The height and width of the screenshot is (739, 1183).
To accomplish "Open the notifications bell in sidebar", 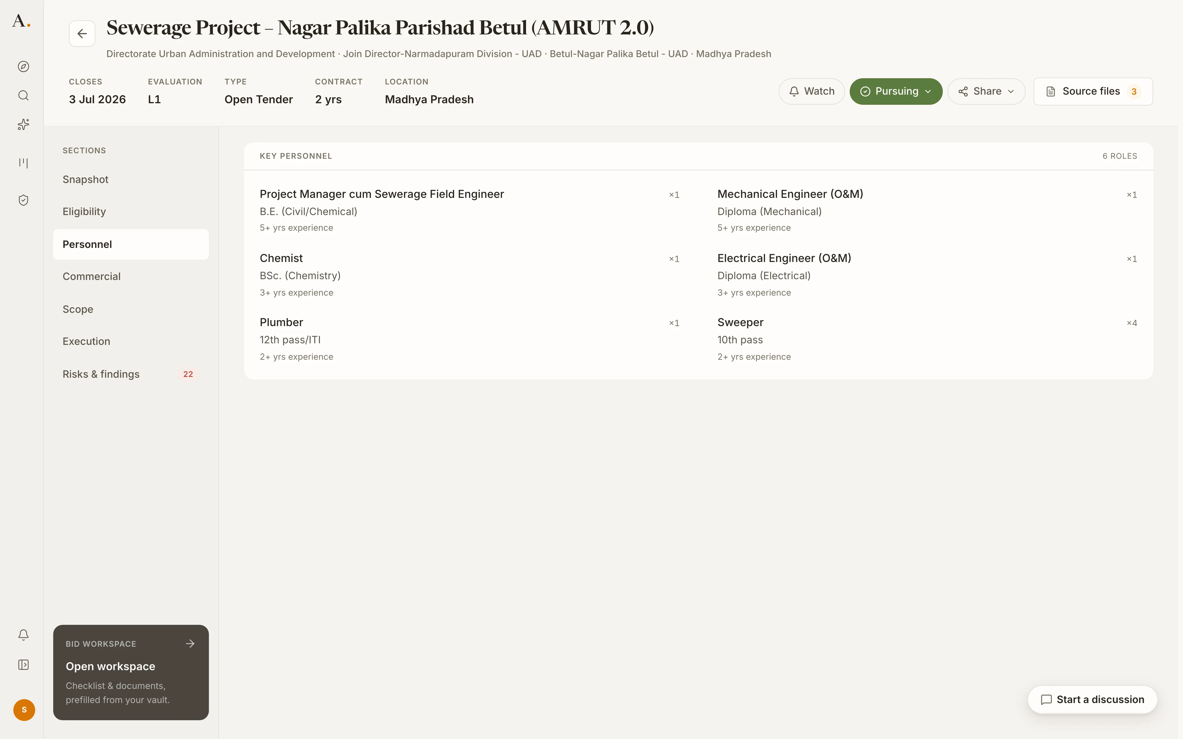I will click(23, 634).
